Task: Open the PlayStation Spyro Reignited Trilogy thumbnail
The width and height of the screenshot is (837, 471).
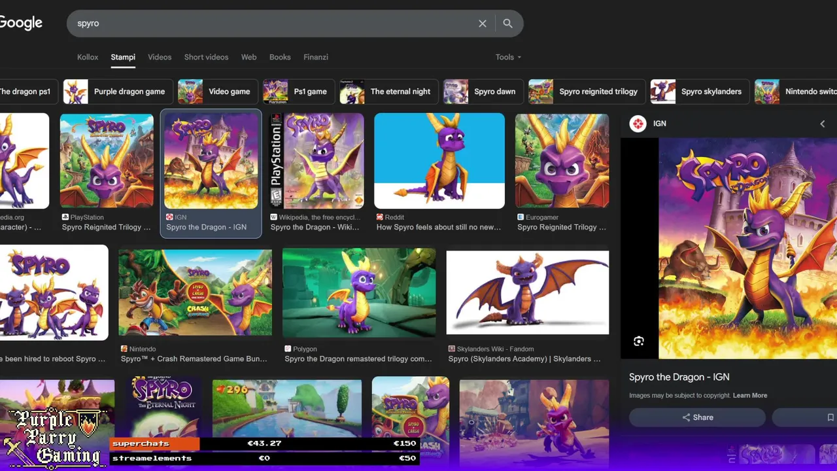Action: pyautogui.click(x=107, y=161)
